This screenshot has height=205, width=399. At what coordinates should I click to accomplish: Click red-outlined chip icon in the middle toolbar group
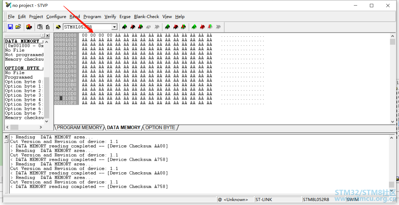pos(175,27)
